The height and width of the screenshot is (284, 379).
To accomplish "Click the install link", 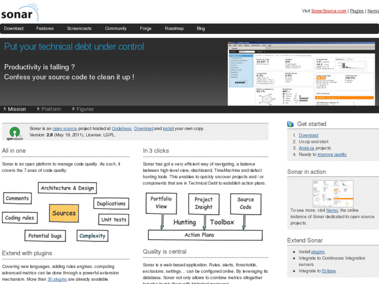I will 168,129.
